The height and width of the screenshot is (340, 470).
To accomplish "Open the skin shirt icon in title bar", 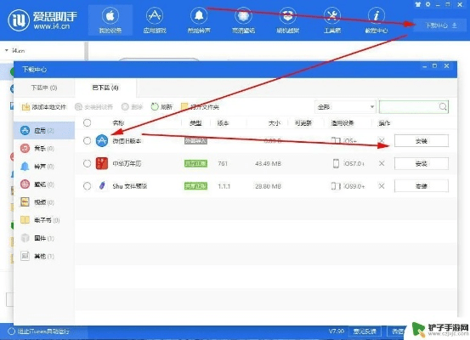I will (x=418, y=4).
